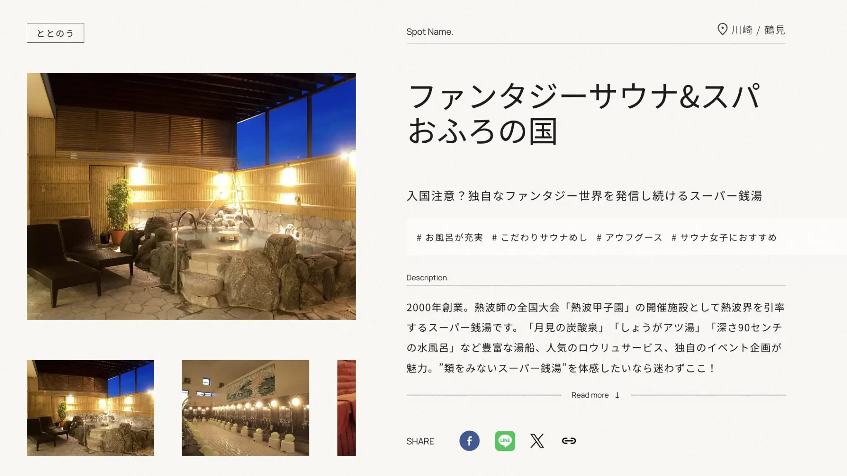The width and height of the screenshot is (847, 476).
Task: Click the down arrow beside Read more
Action: point(617,395)
